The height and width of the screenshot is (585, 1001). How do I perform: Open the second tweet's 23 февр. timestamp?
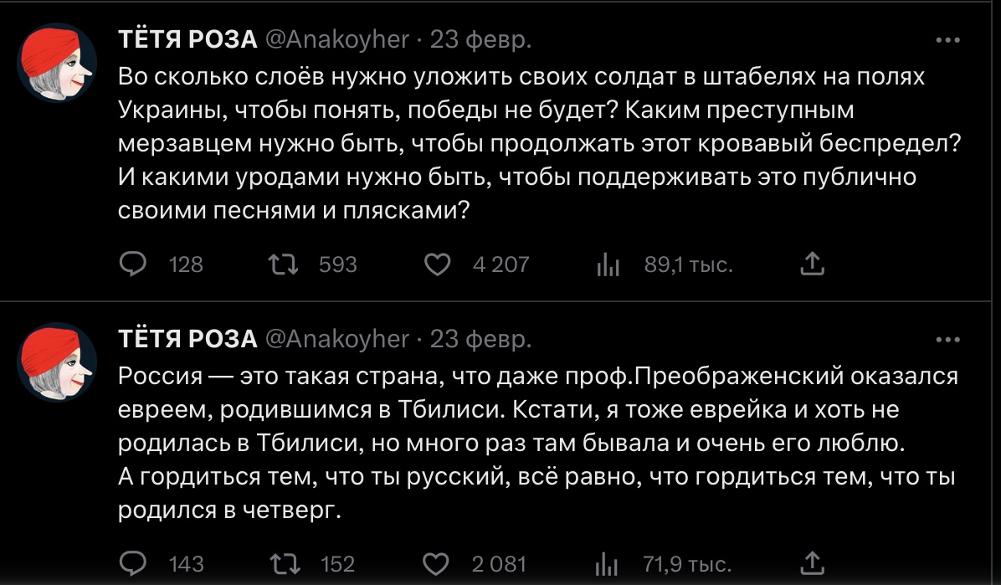[x=480, y=339]
